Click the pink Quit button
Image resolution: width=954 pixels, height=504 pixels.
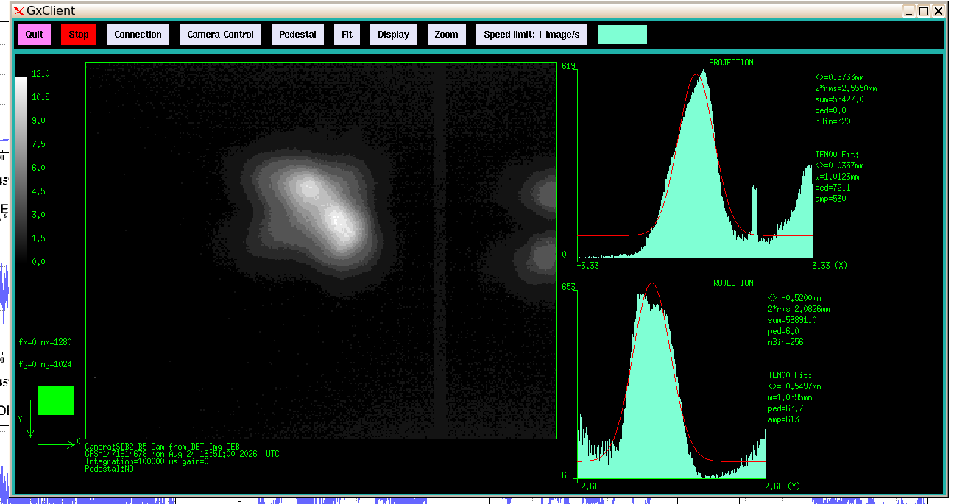(35, 35)
